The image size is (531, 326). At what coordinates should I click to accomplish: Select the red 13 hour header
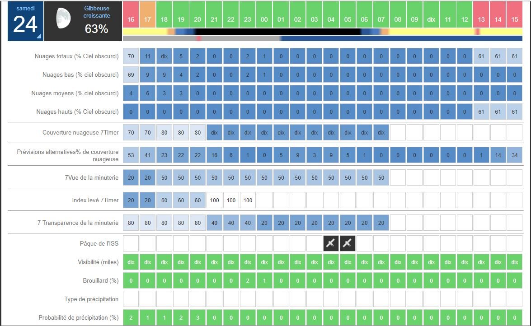coord(481,20)
